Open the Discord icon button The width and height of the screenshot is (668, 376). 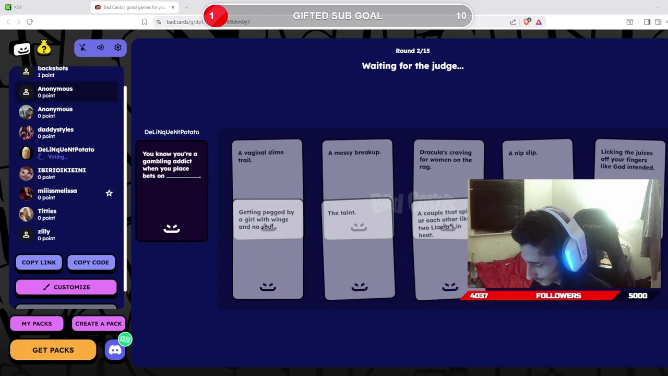point(115,350)
